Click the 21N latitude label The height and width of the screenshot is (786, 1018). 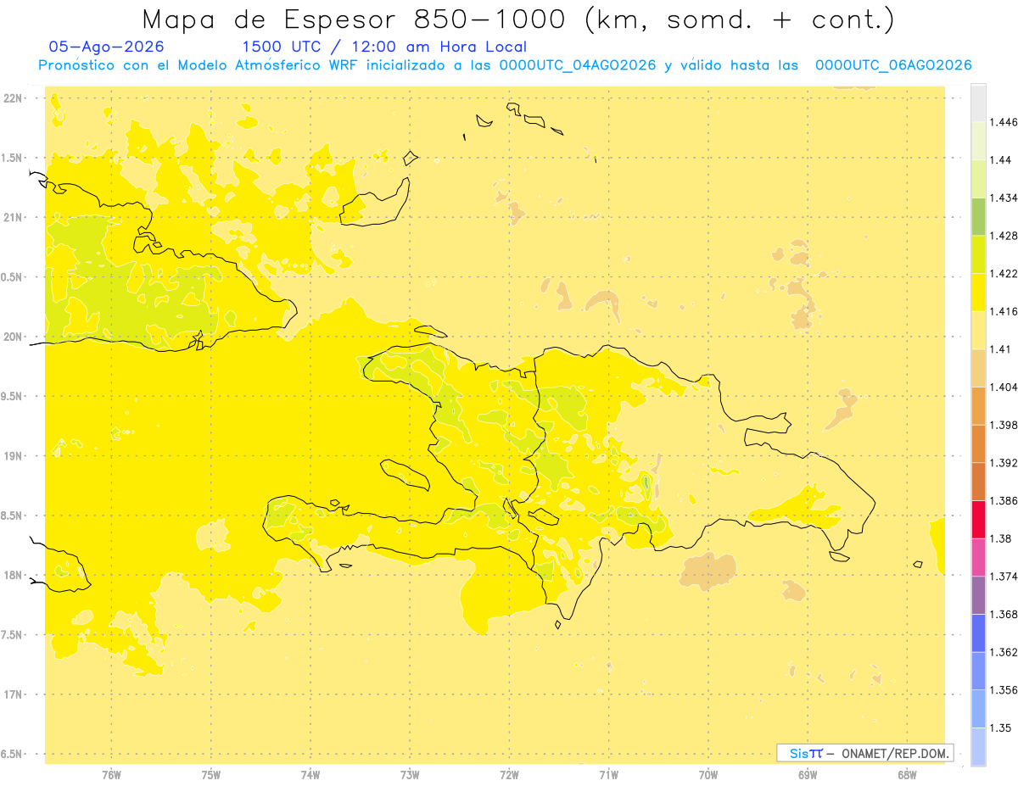[x=13, y=217]
